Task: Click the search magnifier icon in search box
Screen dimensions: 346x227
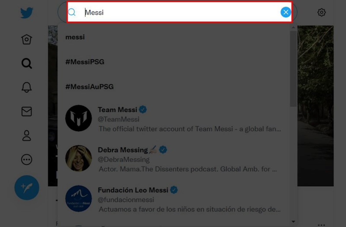Action: [72, 12]
